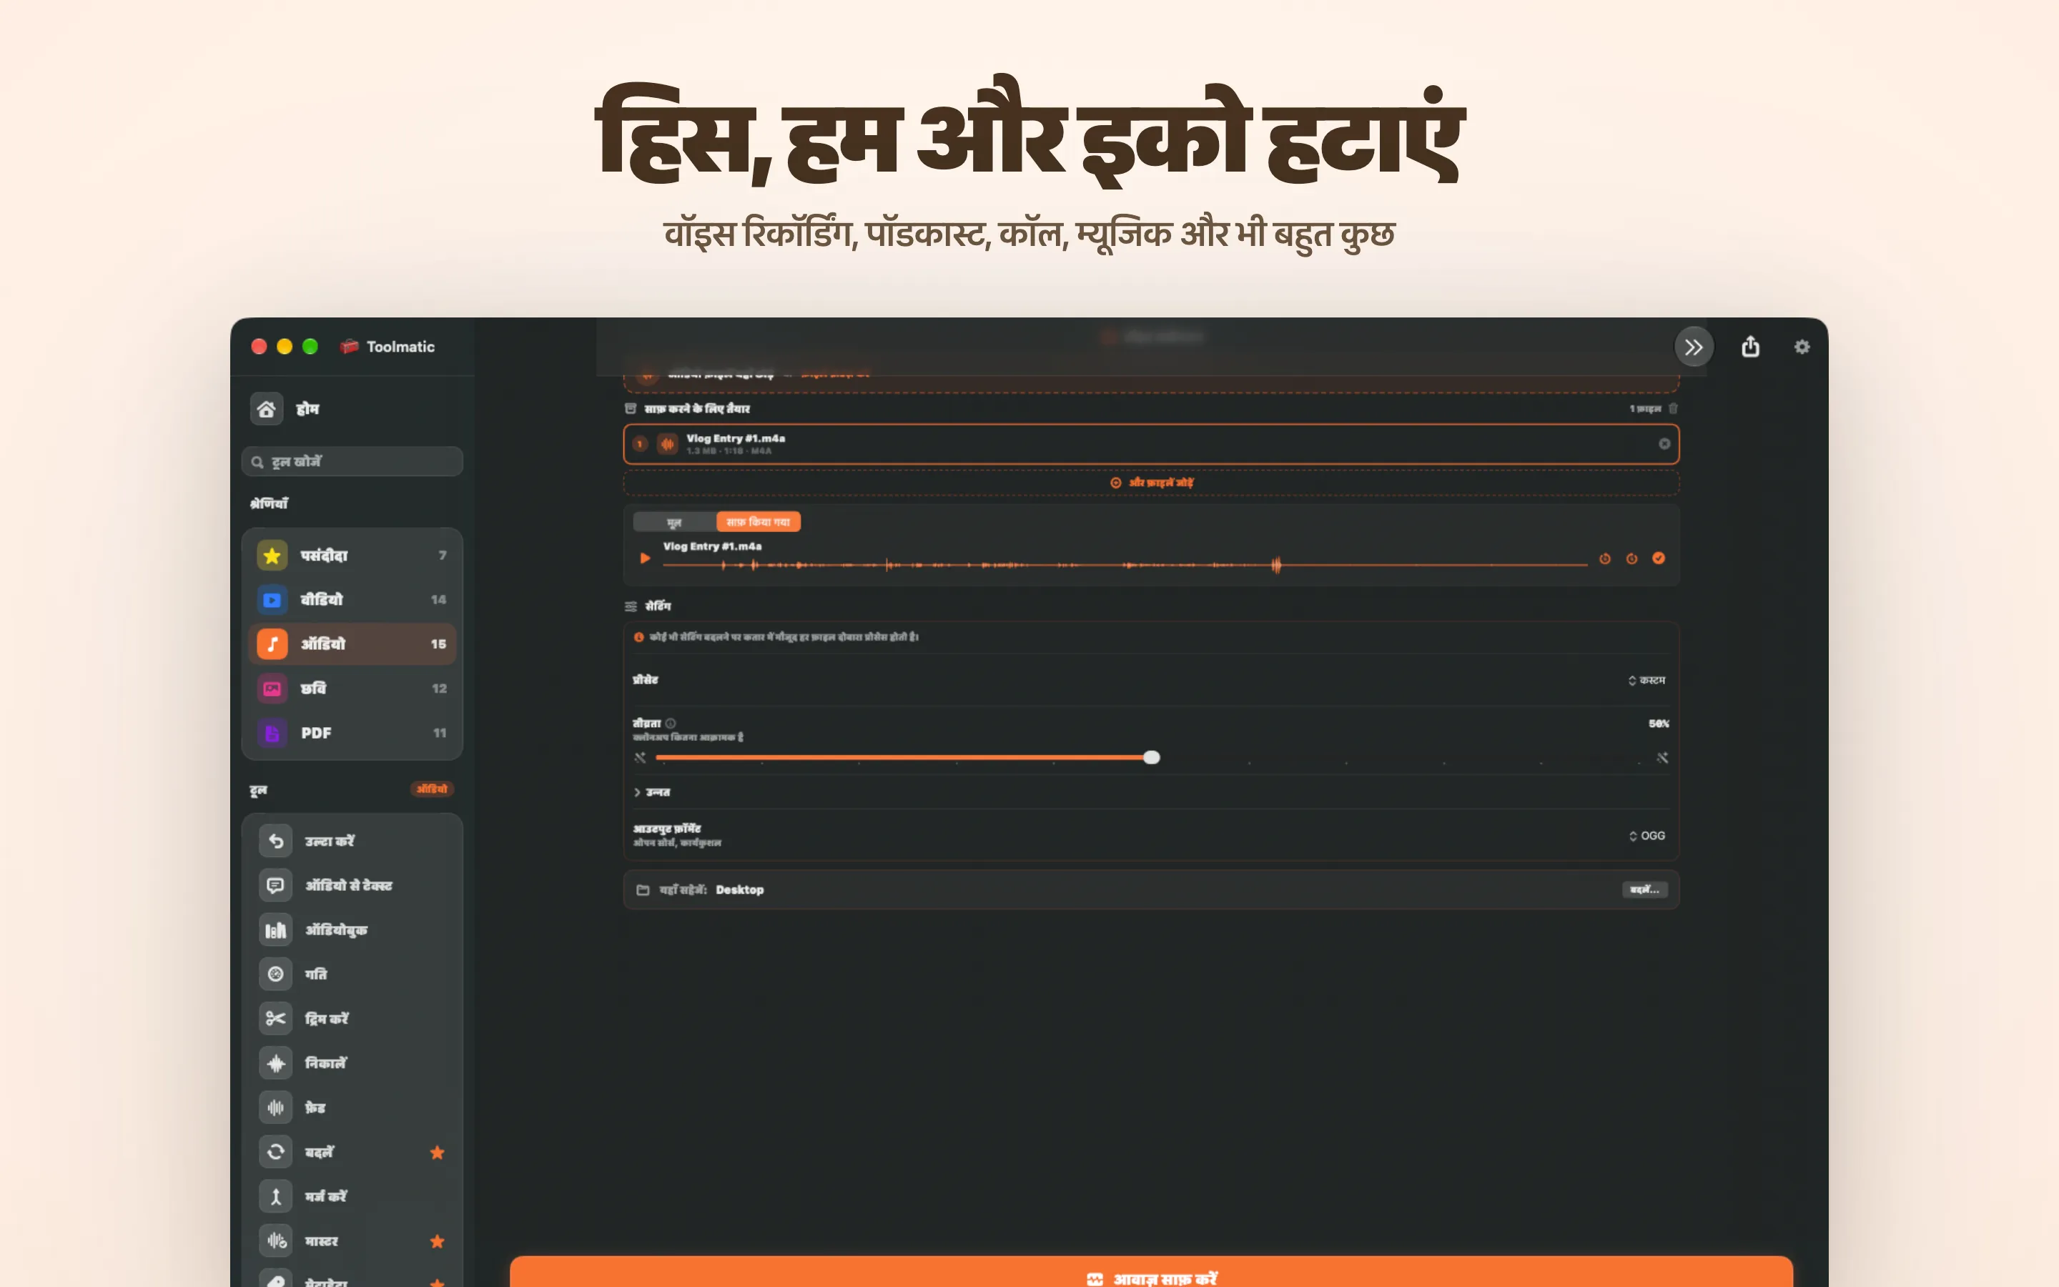Remove Vlog Entry #1.m4a from queue
Screen dimensions: 2059x1287
pyautogui.click(x=1664, y=443)
